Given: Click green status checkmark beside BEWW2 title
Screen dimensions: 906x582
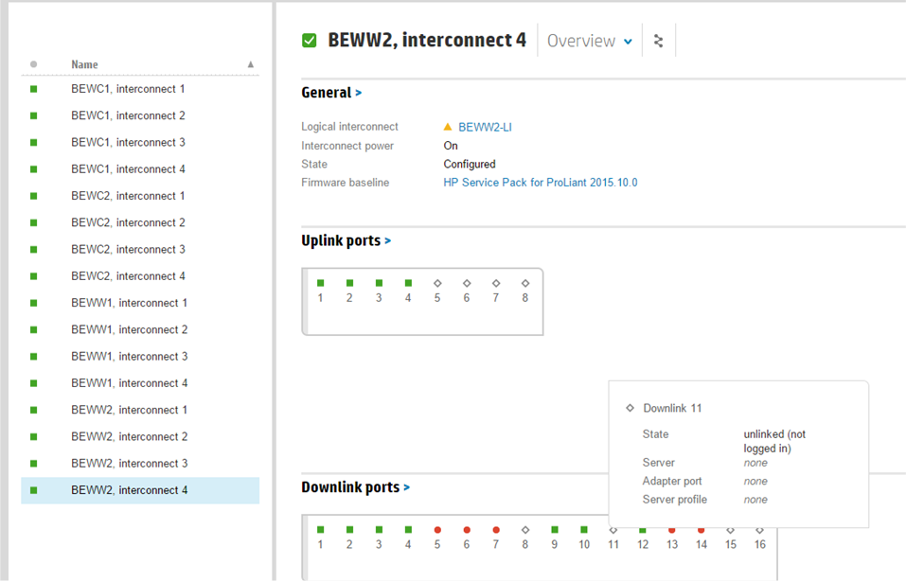Looking at the screenshot, I should 309,41.
